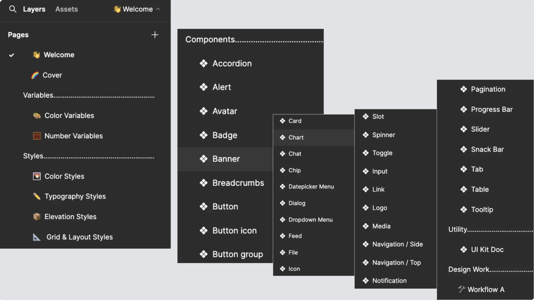Open the Color Variables page

(x=69, y=116)
